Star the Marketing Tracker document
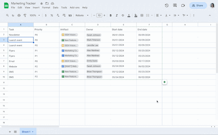Screen dimensions: 218x135 42,3
